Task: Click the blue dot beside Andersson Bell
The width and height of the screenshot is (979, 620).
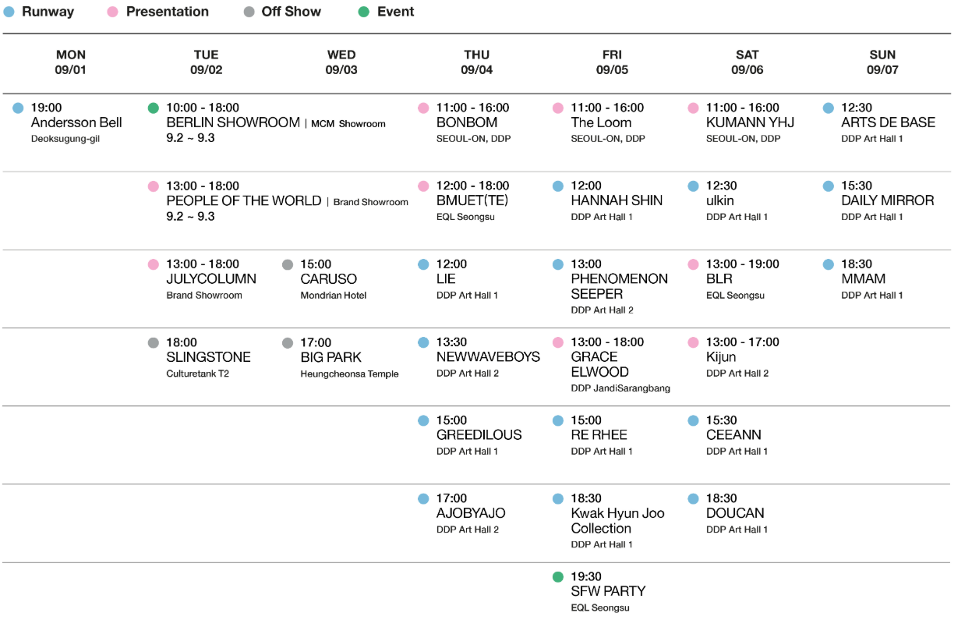Action: pyautogui.click(x=18, y=108)
